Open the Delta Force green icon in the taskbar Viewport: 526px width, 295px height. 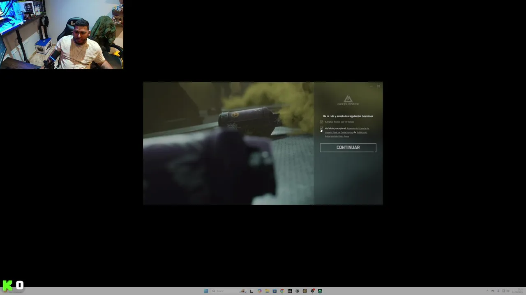[320, 291]
